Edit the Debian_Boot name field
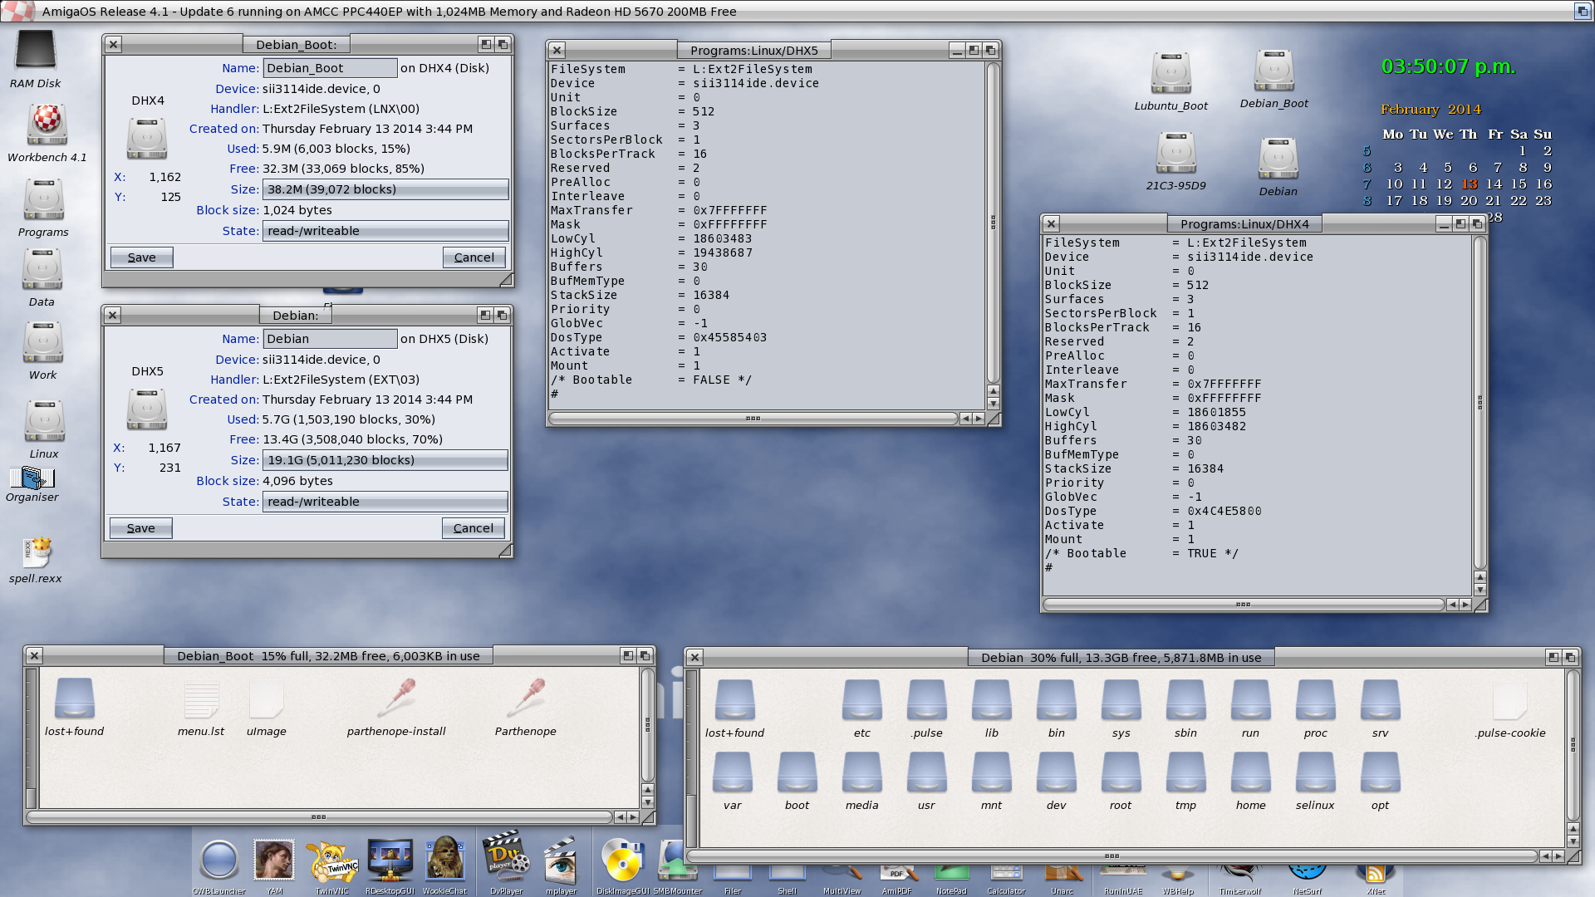1595x897 pixels. 330,68
